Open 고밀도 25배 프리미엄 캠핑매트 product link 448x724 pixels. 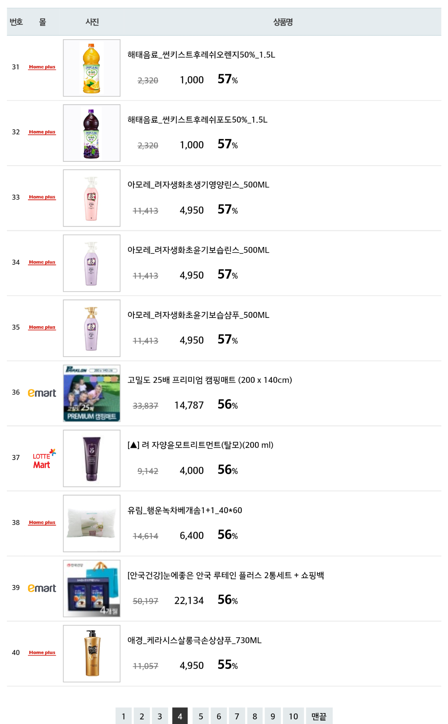pyautogui.click(x=209, y=380)
